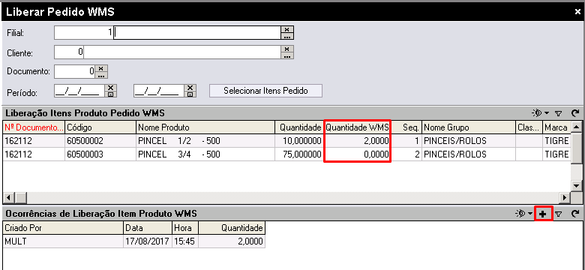Image resolution: width=585 pixels, height=270 pixels.
Task: Click the Criado Por column header
Action: (x=63, y=228)
